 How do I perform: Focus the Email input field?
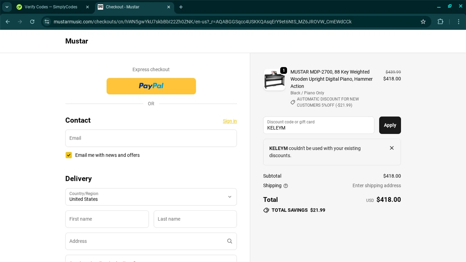click(151, 138)
